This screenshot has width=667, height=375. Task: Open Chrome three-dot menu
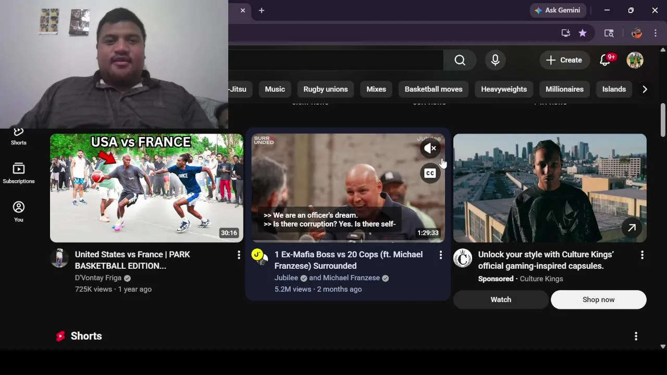[656, 33]
